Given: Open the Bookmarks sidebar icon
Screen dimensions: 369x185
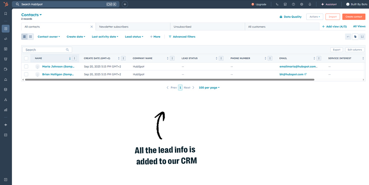Looking at the screenshot, I should tap(6, 14).
